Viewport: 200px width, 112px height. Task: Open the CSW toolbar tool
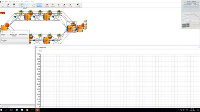(x=59, y=5)
